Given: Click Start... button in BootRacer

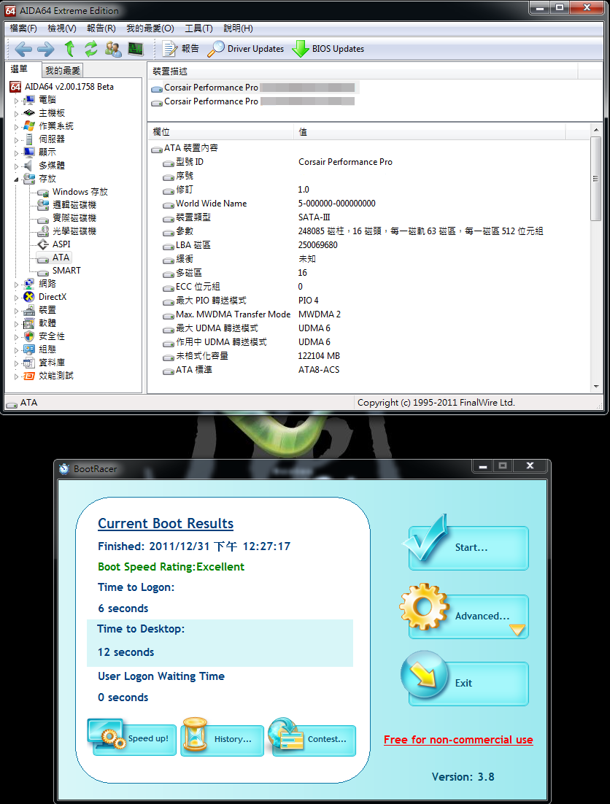Looking at the screenshot, I should (468, 548).
